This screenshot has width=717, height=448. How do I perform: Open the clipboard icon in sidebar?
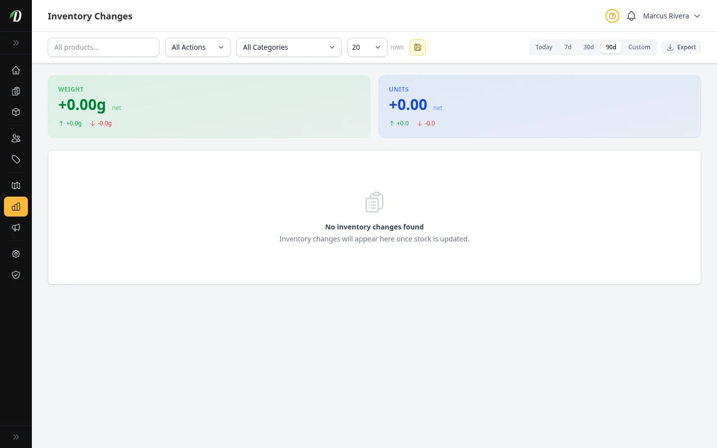coord(16,91)
